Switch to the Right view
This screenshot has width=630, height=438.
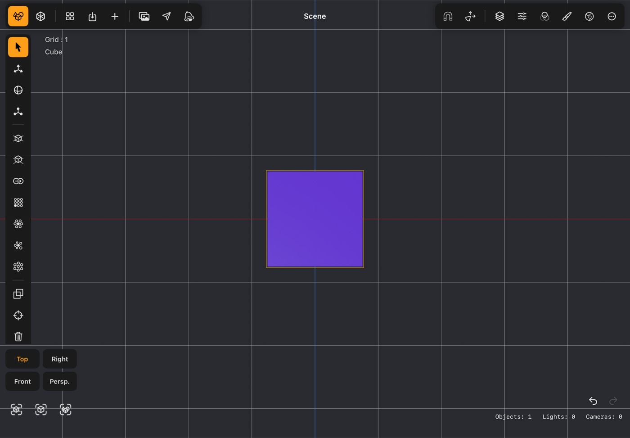60,359
